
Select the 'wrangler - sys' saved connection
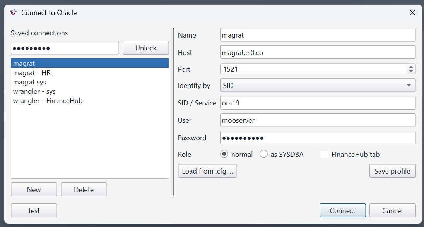click(90, 91)
